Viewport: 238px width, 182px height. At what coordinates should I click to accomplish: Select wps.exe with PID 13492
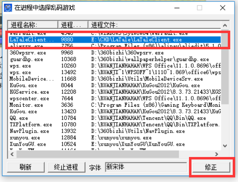point(115,72)
